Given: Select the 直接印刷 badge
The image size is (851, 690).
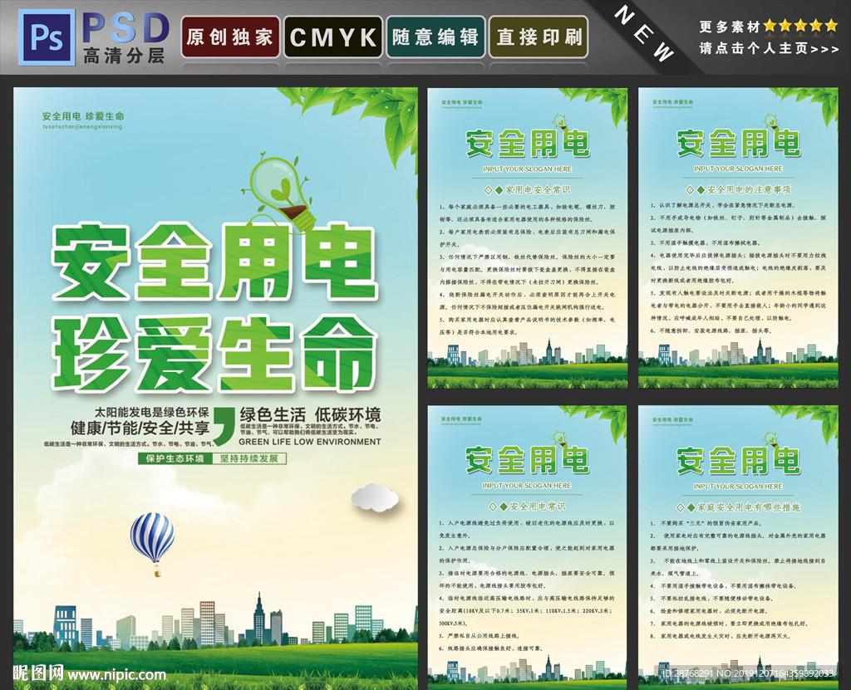Looking at the screenshot, I should click(539, 37).
